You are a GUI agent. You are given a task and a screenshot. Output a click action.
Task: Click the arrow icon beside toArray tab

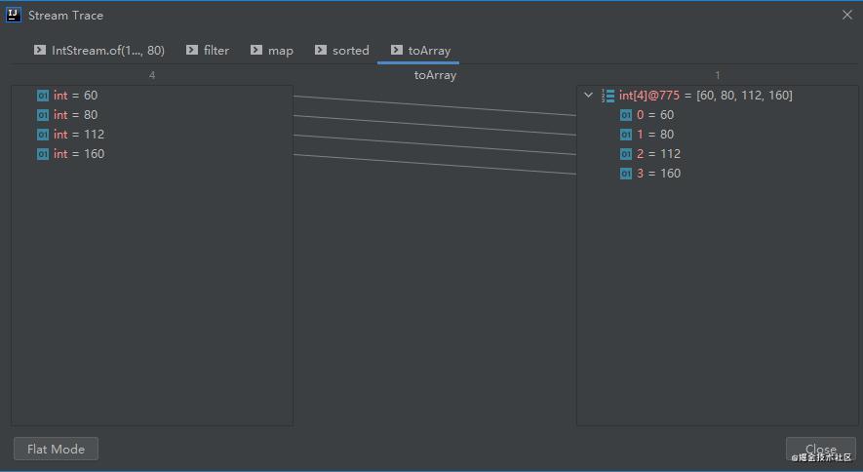[396, 50]
